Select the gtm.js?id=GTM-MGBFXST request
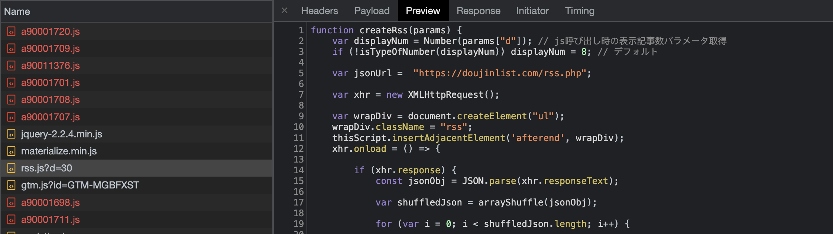 [136, 185]
